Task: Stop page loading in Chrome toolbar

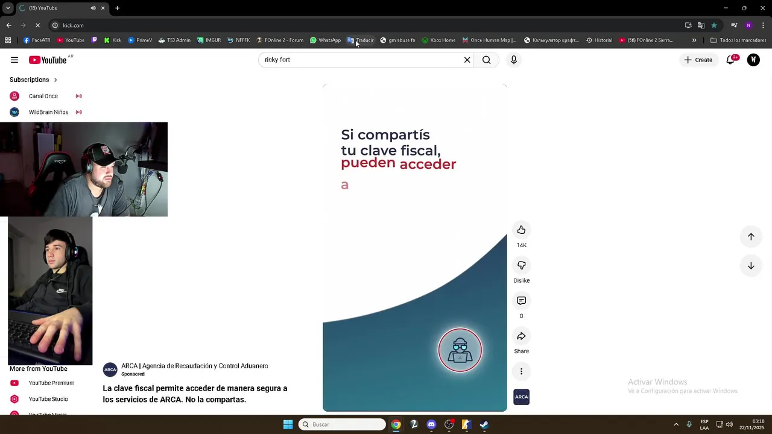Action: (37, 25)
